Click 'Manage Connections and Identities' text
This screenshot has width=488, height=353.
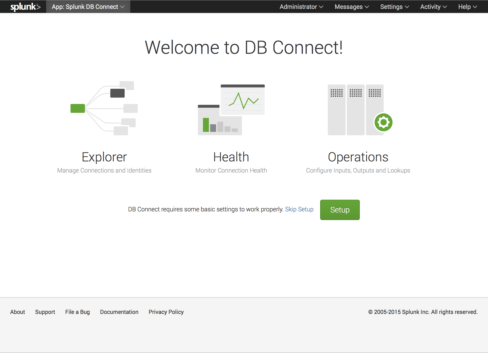pyautogui.click(x=104, y=170)
